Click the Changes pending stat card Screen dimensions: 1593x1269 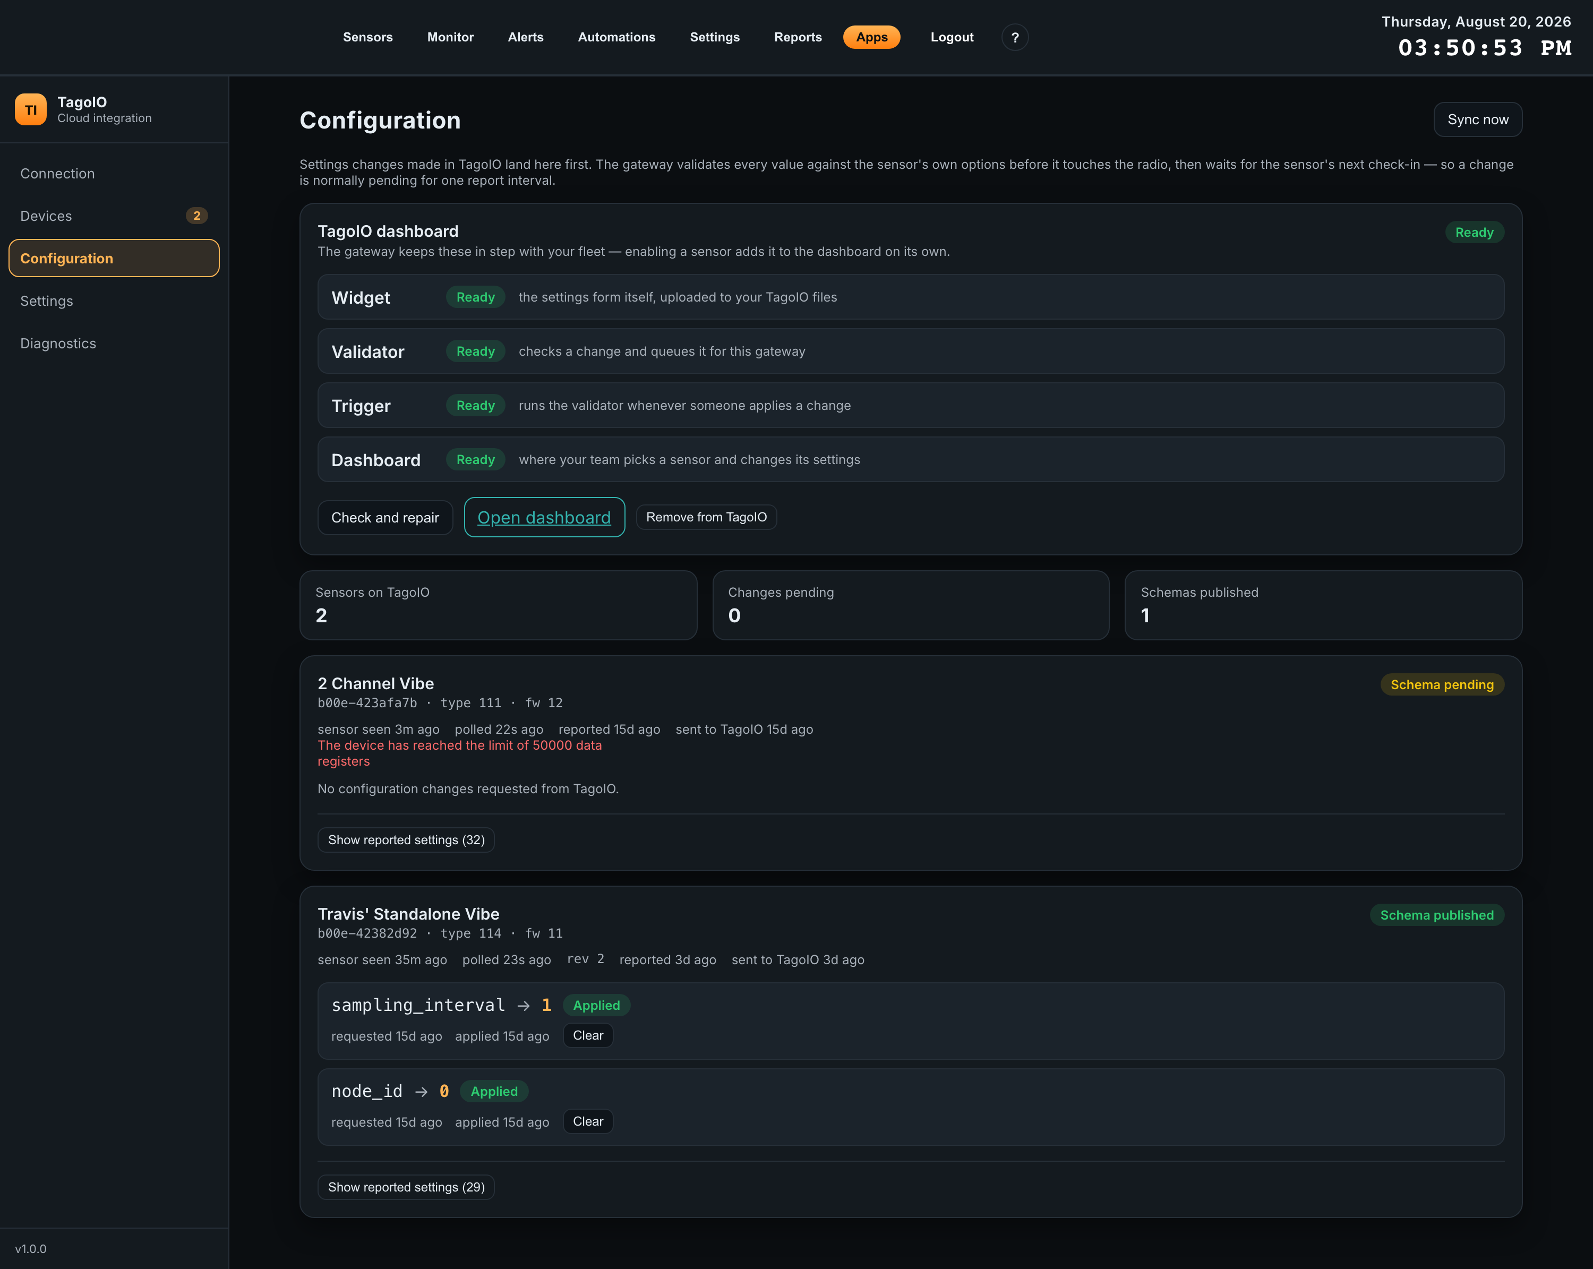(x=910, y=605)
